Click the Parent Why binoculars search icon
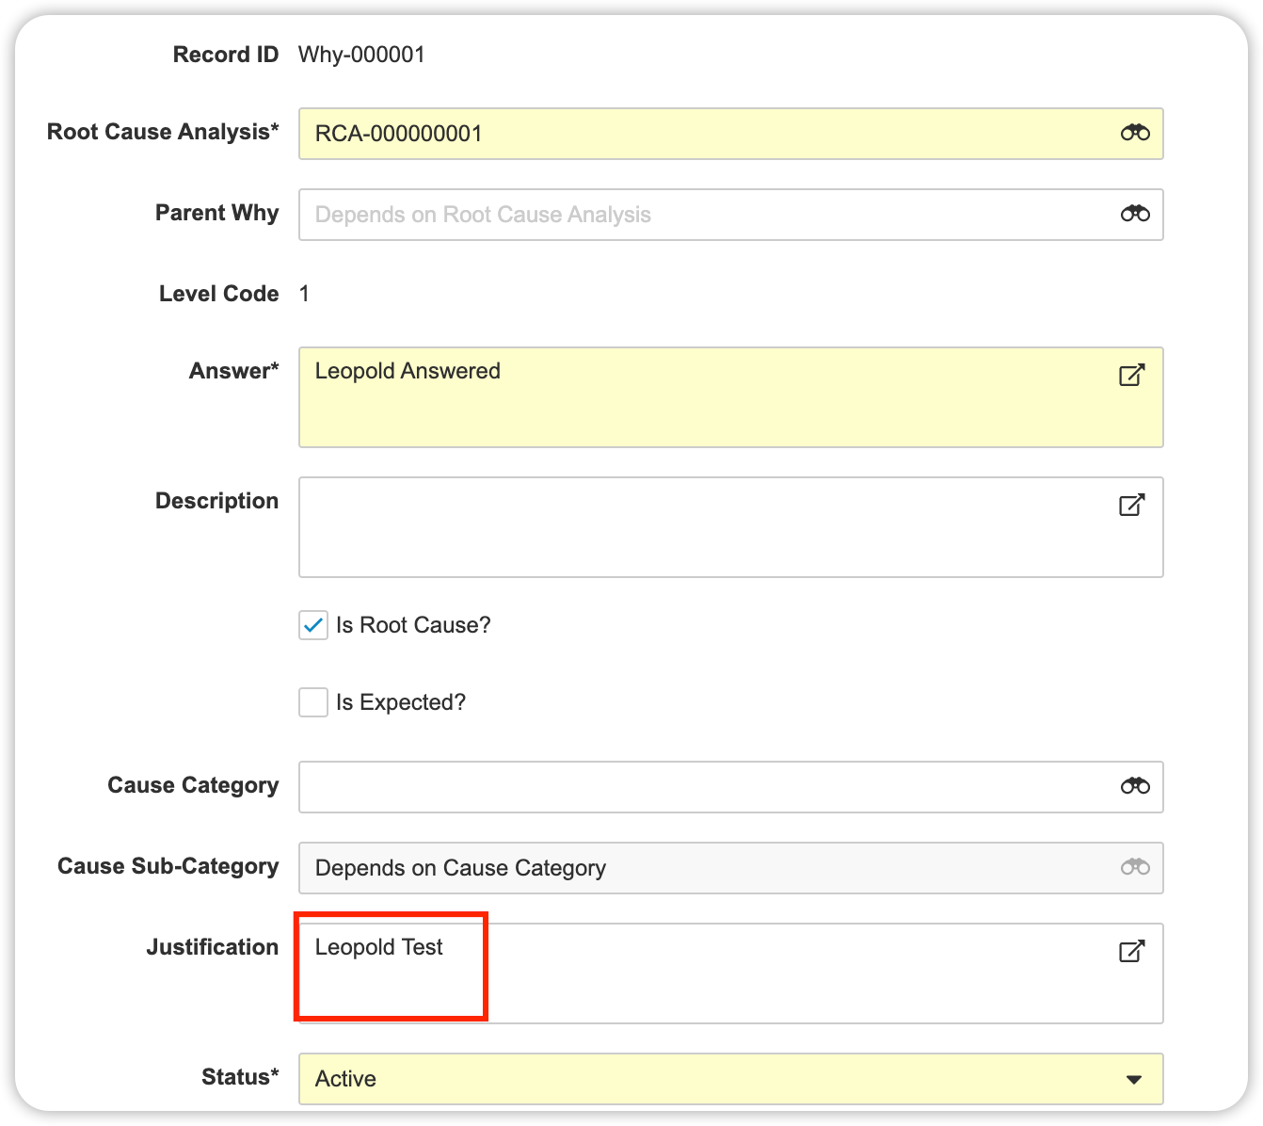The height and width of the screenshot is (1126, 1263). coord(1135,215)
